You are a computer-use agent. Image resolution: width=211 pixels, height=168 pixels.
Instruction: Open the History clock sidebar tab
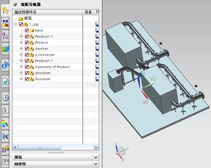[5, 98]
